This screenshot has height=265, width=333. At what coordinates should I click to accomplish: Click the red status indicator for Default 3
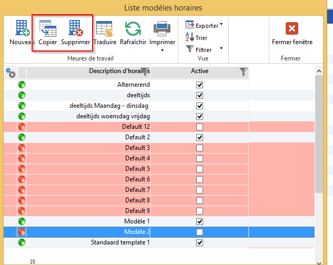[22, 148]
